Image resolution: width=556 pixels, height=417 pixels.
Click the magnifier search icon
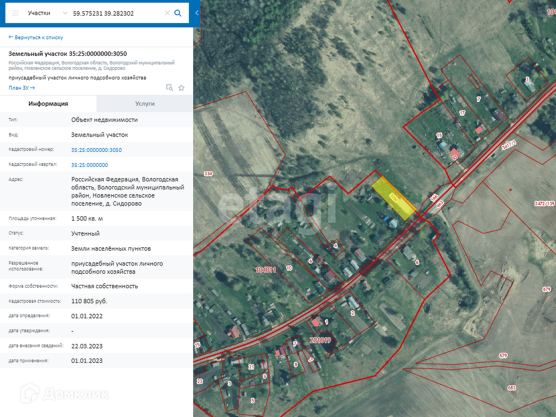coord(178,13)
